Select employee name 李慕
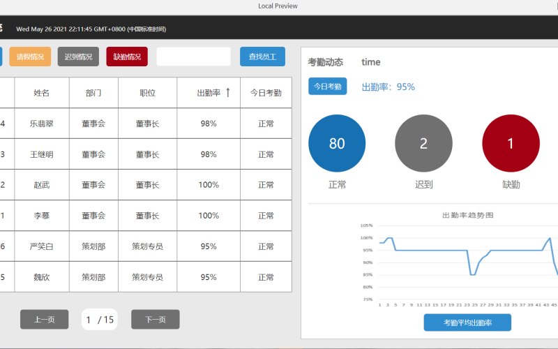 click(x=42, y=216)
